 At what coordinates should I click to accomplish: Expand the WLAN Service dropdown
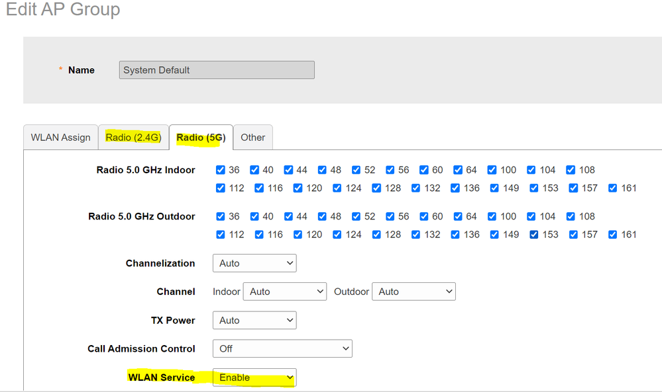[254, 377]
